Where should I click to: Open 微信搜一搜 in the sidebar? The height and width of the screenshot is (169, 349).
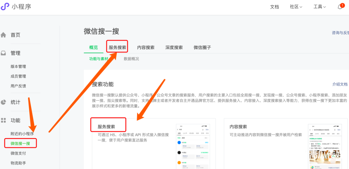pyautogui.click(x=20, y=143)
